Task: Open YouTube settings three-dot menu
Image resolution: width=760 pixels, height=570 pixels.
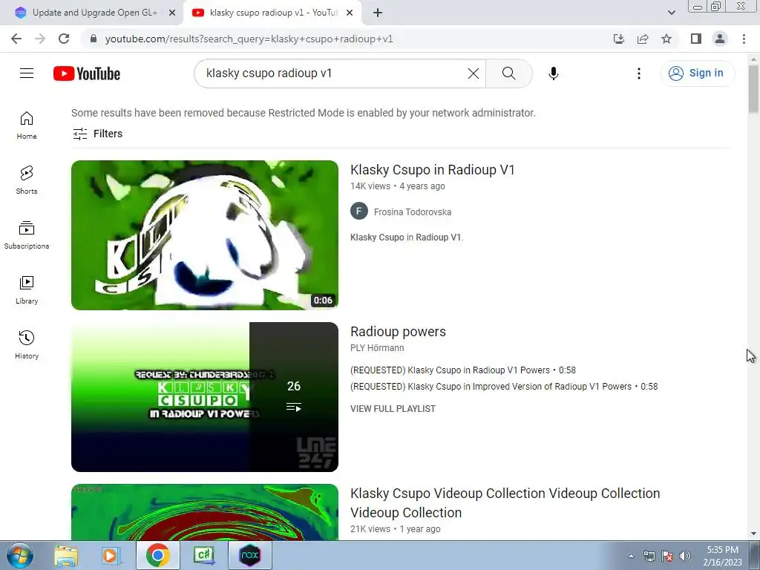Action: click(639, 73)
